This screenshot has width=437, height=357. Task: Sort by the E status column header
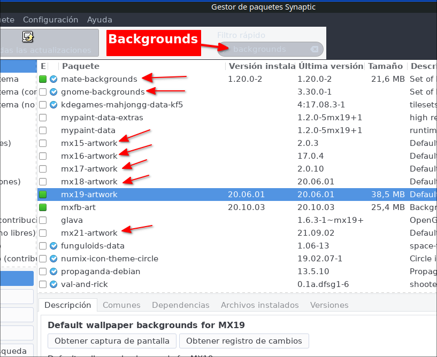43,66
